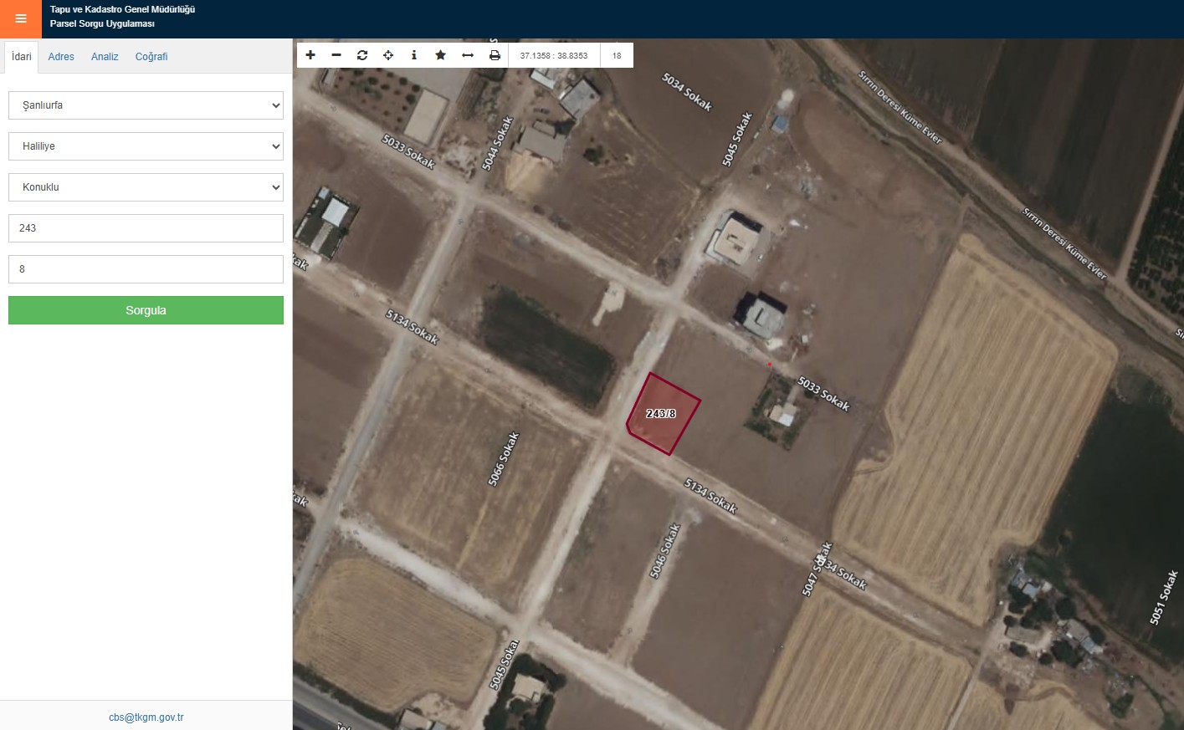1184x730 pixels.
Task: Click the block number field containing 243
Action: (x=146, y=228)
